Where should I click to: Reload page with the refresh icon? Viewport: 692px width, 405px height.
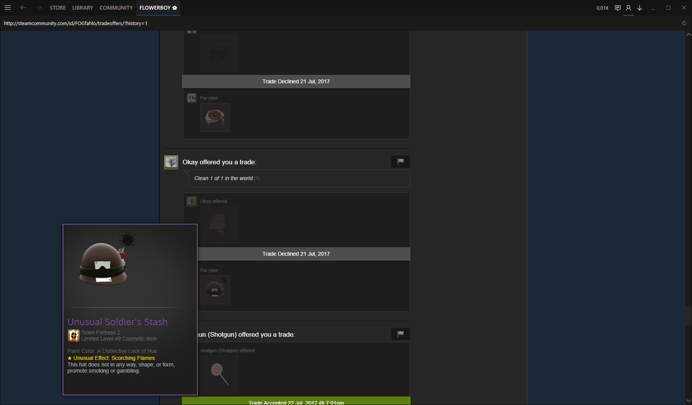[x=684, y=23]
